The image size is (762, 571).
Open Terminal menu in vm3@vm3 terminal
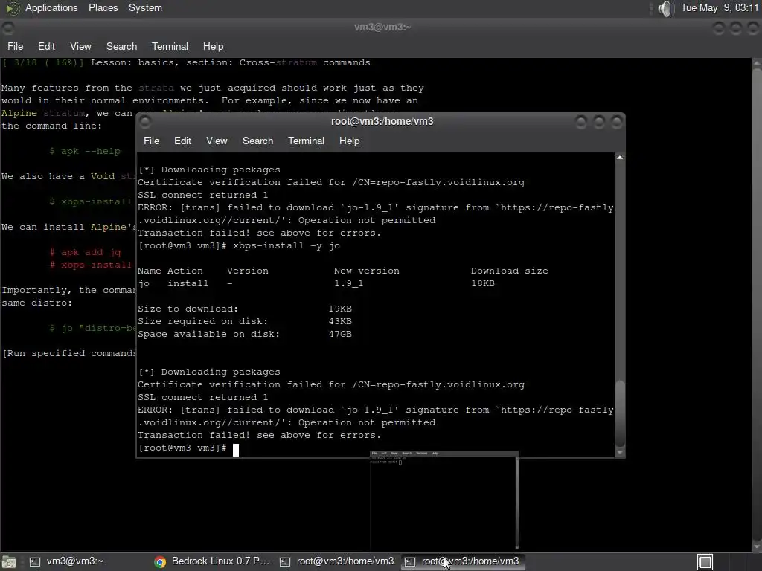[x=170, y=46]
